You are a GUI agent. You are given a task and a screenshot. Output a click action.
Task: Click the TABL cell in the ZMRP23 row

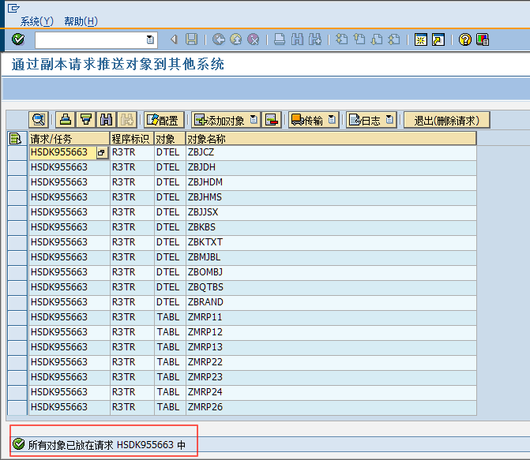(170, 377)
